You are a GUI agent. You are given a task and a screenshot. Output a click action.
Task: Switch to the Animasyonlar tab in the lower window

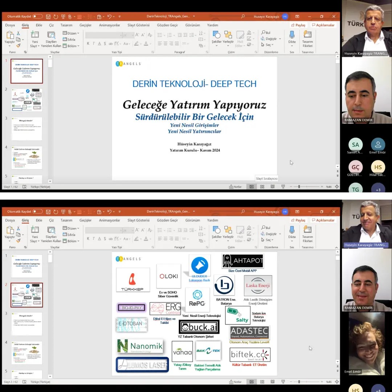pos(109,220)
